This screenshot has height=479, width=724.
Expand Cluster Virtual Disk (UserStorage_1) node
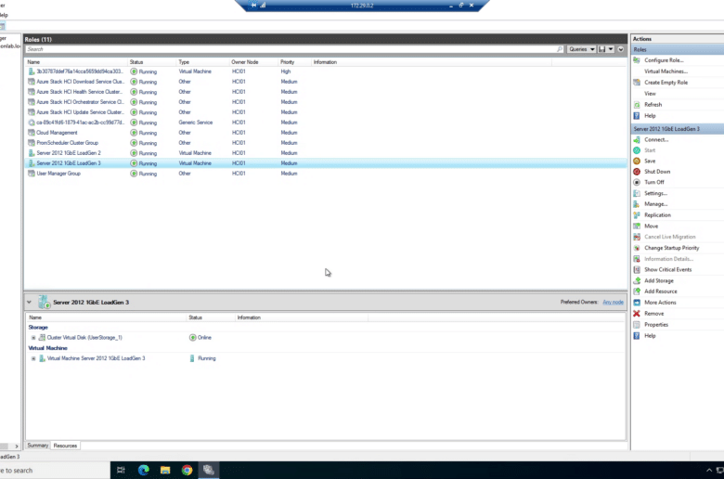(33, 338)
